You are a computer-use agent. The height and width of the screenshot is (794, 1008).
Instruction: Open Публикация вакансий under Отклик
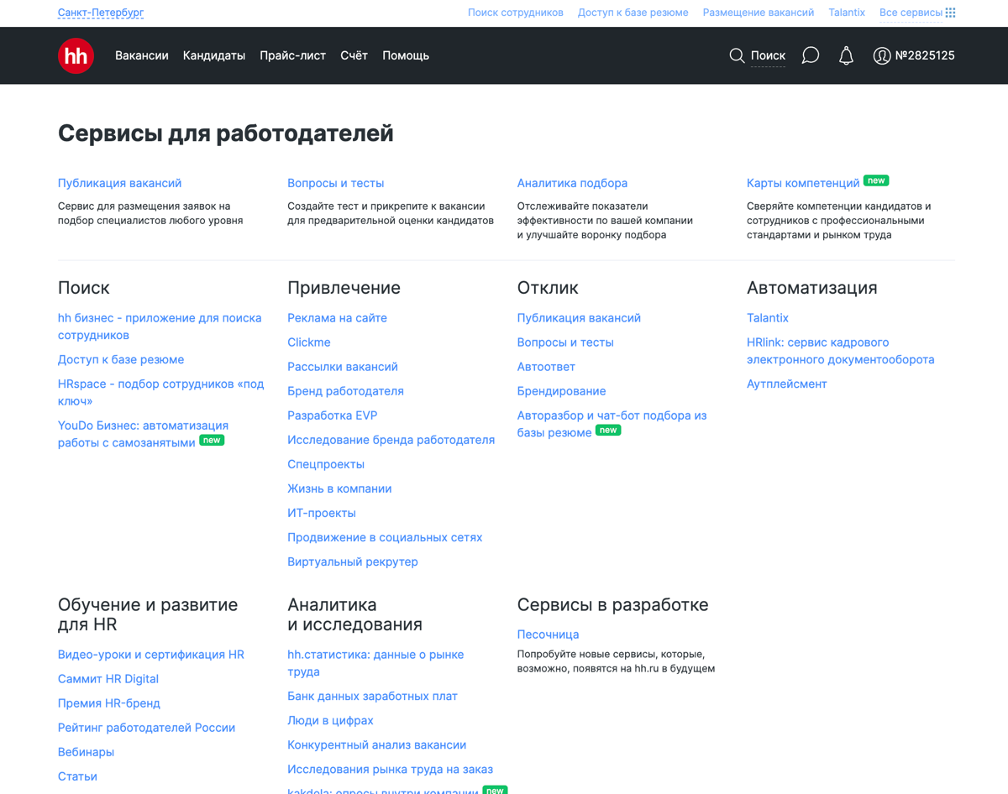click(x=579, y=318)
